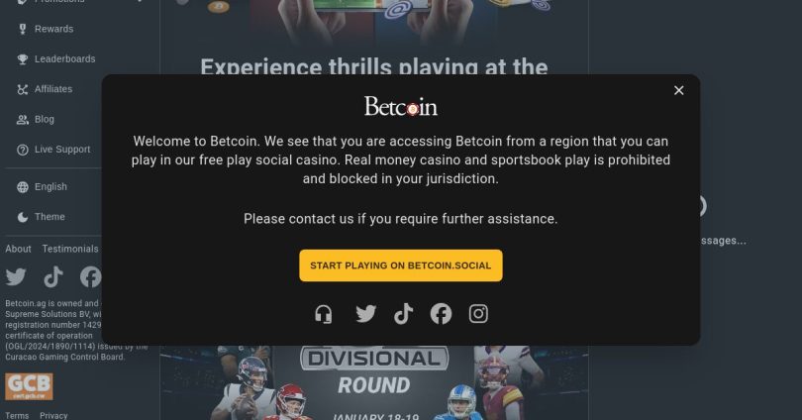
Task: Open Facebook icon in the dialog
Action: coord(441,314)
